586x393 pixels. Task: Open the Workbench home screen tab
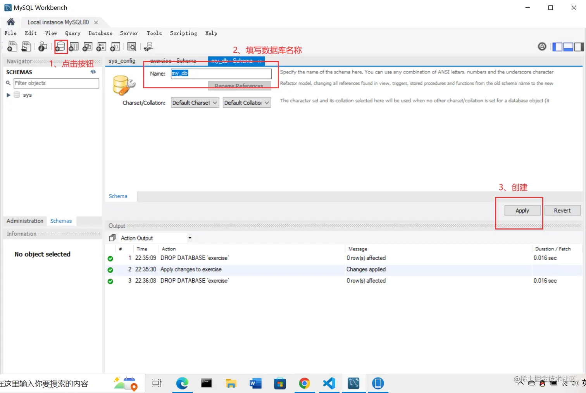pos(11,22)
